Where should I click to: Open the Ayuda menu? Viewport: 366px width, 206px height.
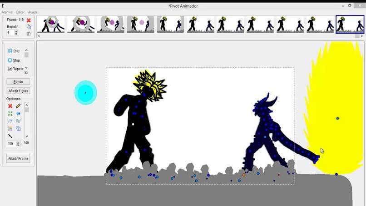coord(33,12)
